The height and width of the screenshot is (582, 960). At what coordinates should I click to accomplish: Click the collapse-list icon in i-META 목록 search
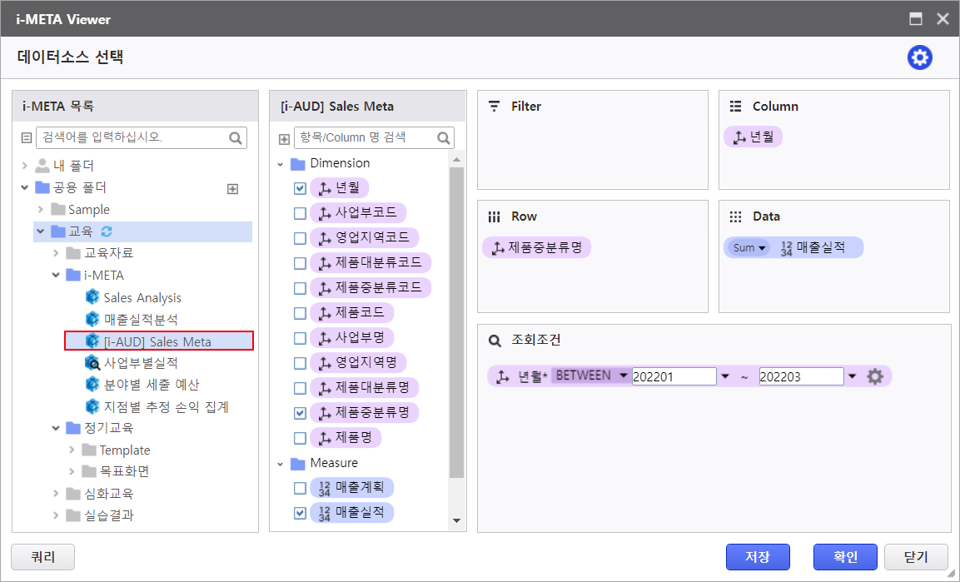click(26, 138)
